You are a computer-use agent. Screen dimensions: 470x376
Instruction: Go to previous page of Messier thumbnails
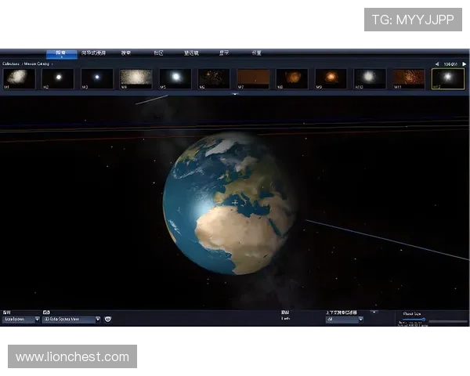(x=437, y=63)
